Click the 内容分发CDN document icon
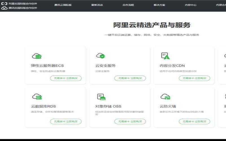 pyautogui.click(x=165, y=56)
